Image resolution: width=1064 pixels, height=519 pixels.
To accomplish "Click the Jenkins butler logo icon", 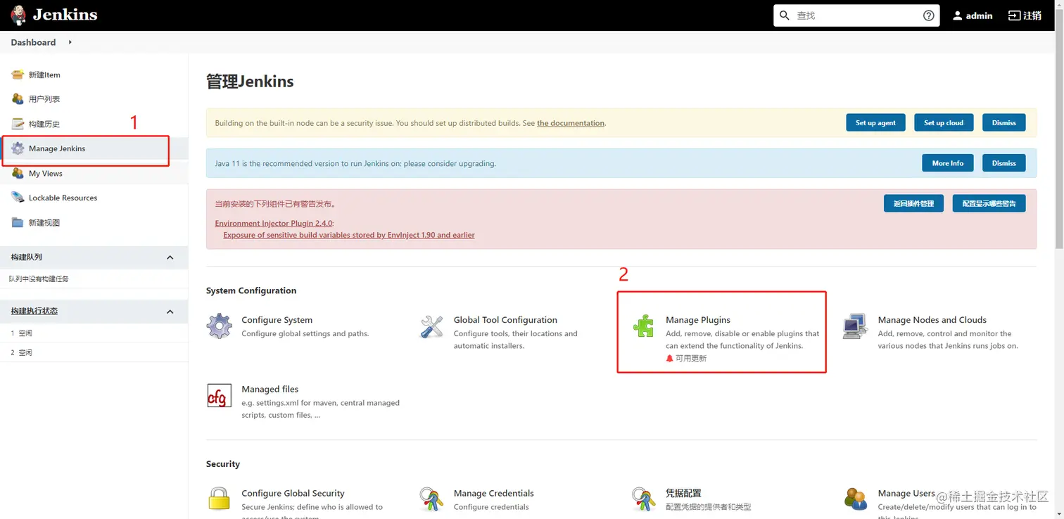I will tap(18, 15).
